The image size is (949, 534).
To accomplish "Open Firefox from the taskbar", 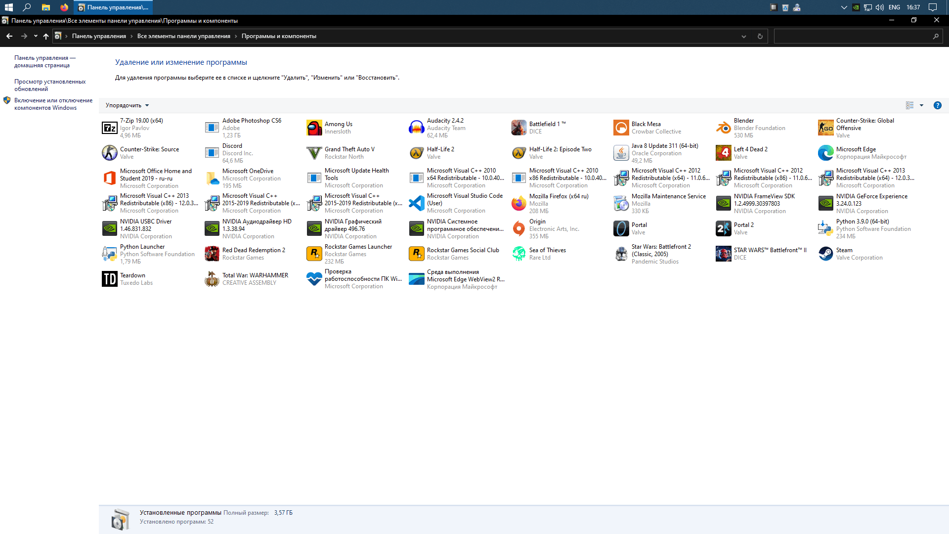I will click(64, 7).
